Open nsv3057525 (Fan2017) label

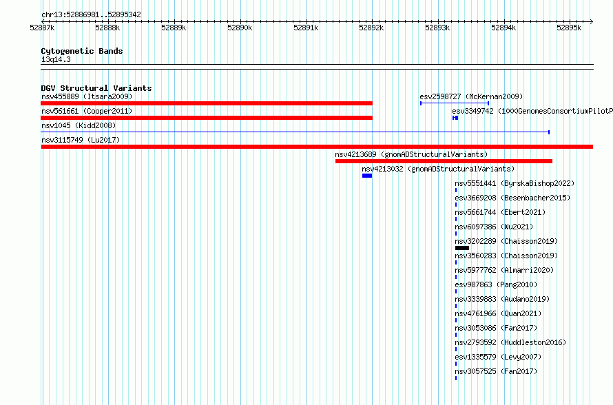496,371
